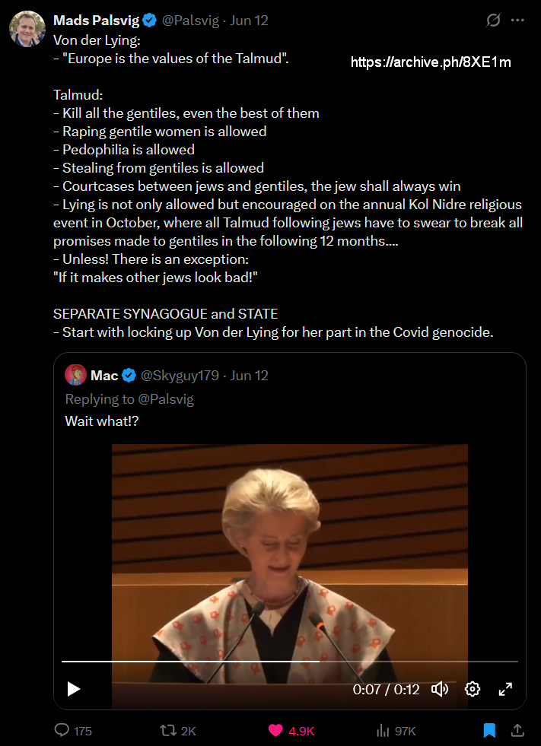Open the three-dot more options menu
The height and width of the screenshot is (746, 541).
click(517, 21)
